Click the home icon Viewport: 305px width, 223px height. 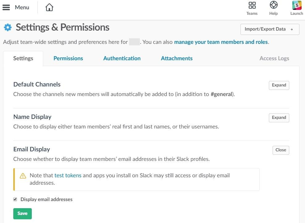coord(49,7)
